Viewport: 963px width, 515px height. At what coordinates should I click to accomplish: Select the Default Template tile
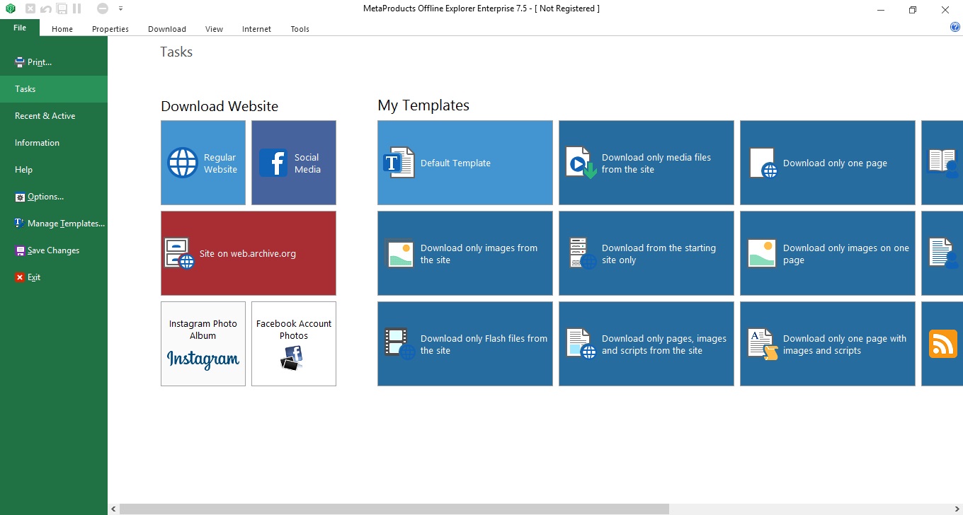(x=465, y=163)
